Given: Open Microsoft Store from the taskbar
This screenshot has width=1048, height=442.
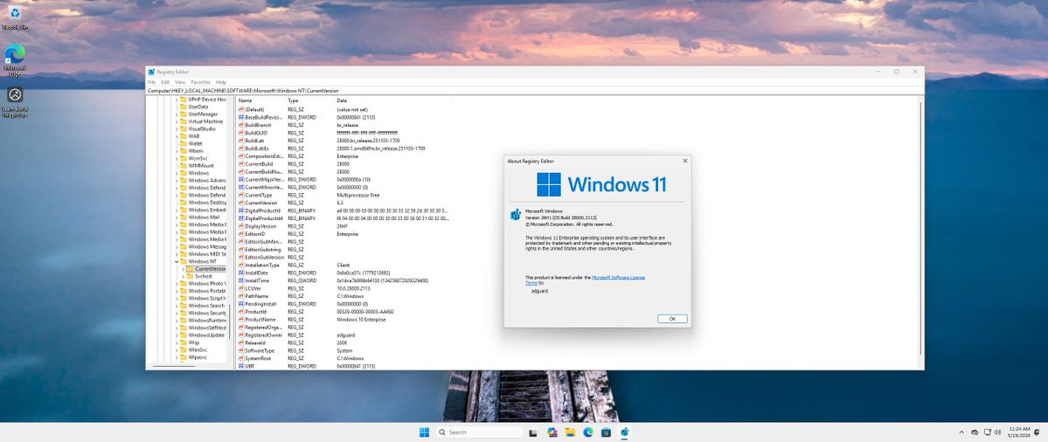Looking at the screenshot, I should pos(606,432).
